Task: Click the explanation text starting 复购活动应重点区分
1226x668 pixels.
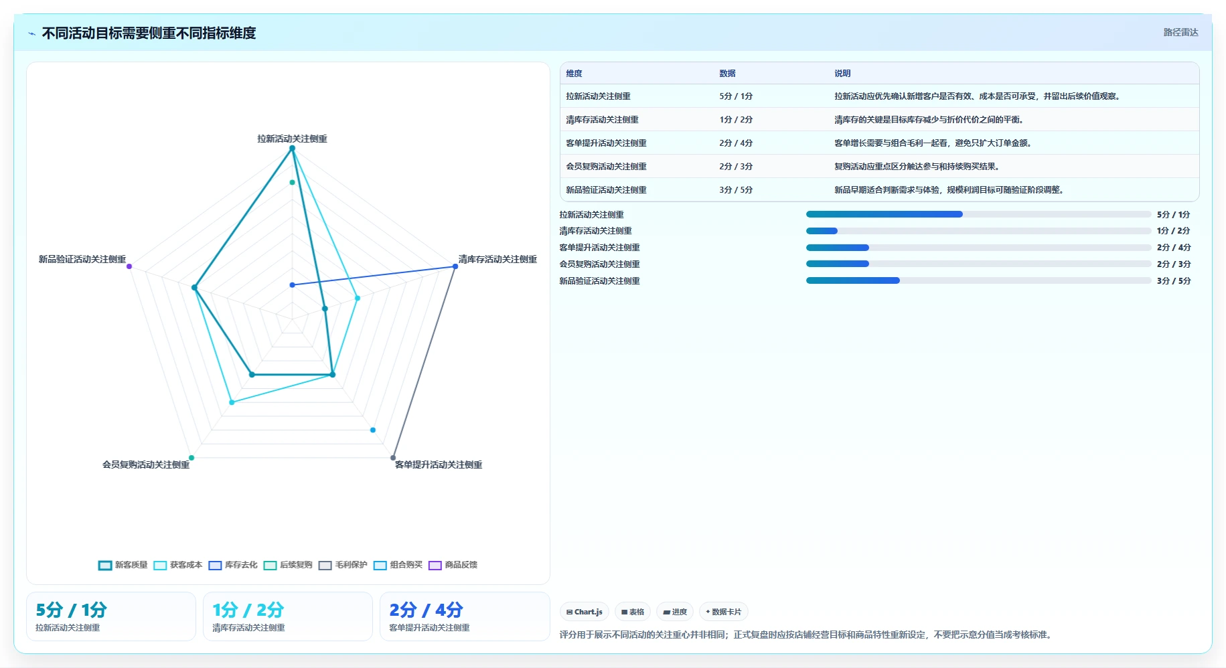Action: click(917, 167)
